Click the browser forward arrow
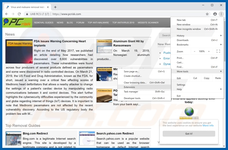The width and height of the screenshot is (228, 150). [13, 14]
